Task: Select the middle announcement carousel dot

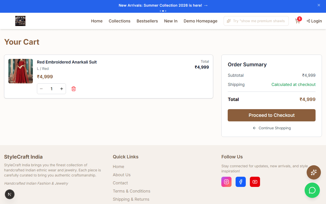Action: [163, 11]
